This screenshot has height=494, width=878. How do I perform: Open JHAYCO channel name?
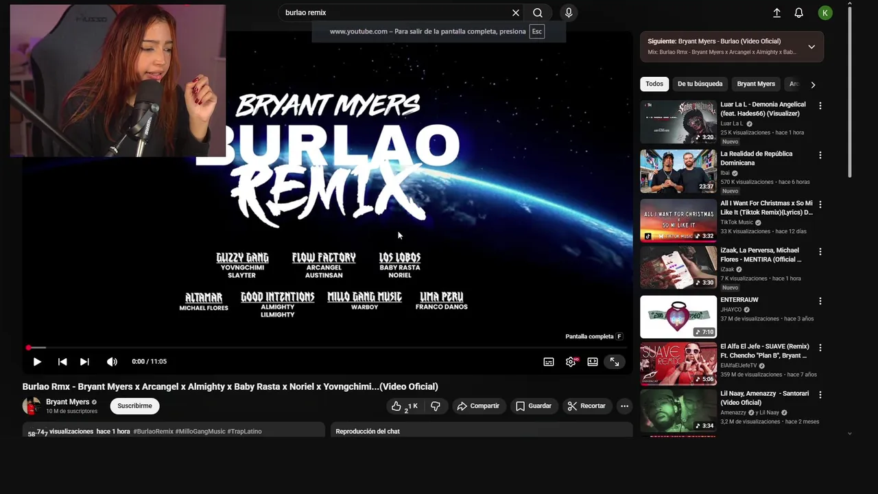pos(731,309)
